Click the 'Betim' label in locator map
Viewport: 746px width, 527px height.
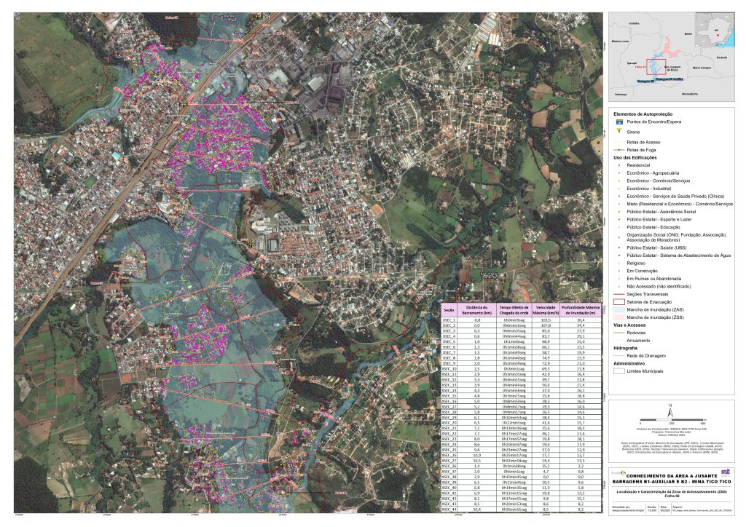[x=688, y=33]
